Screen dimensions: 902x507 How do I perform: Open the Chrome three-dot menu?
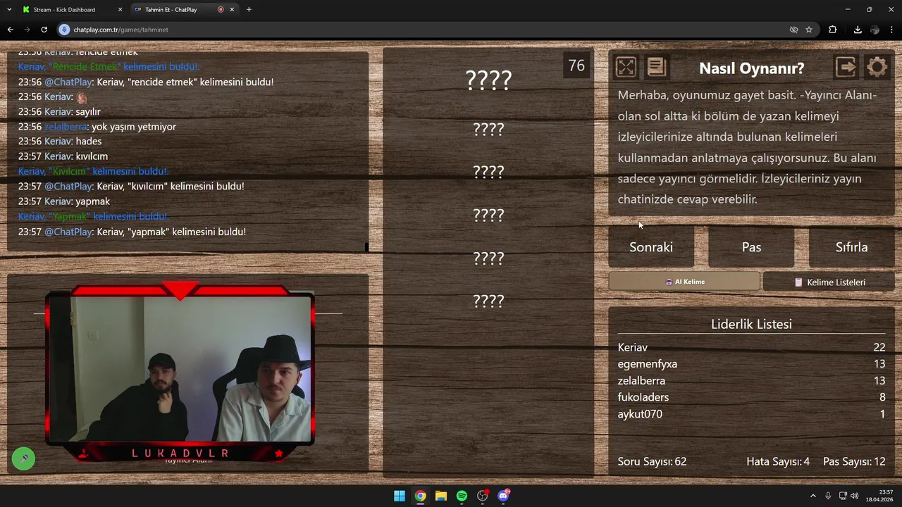pyautogui.click(x=892, y=30)
